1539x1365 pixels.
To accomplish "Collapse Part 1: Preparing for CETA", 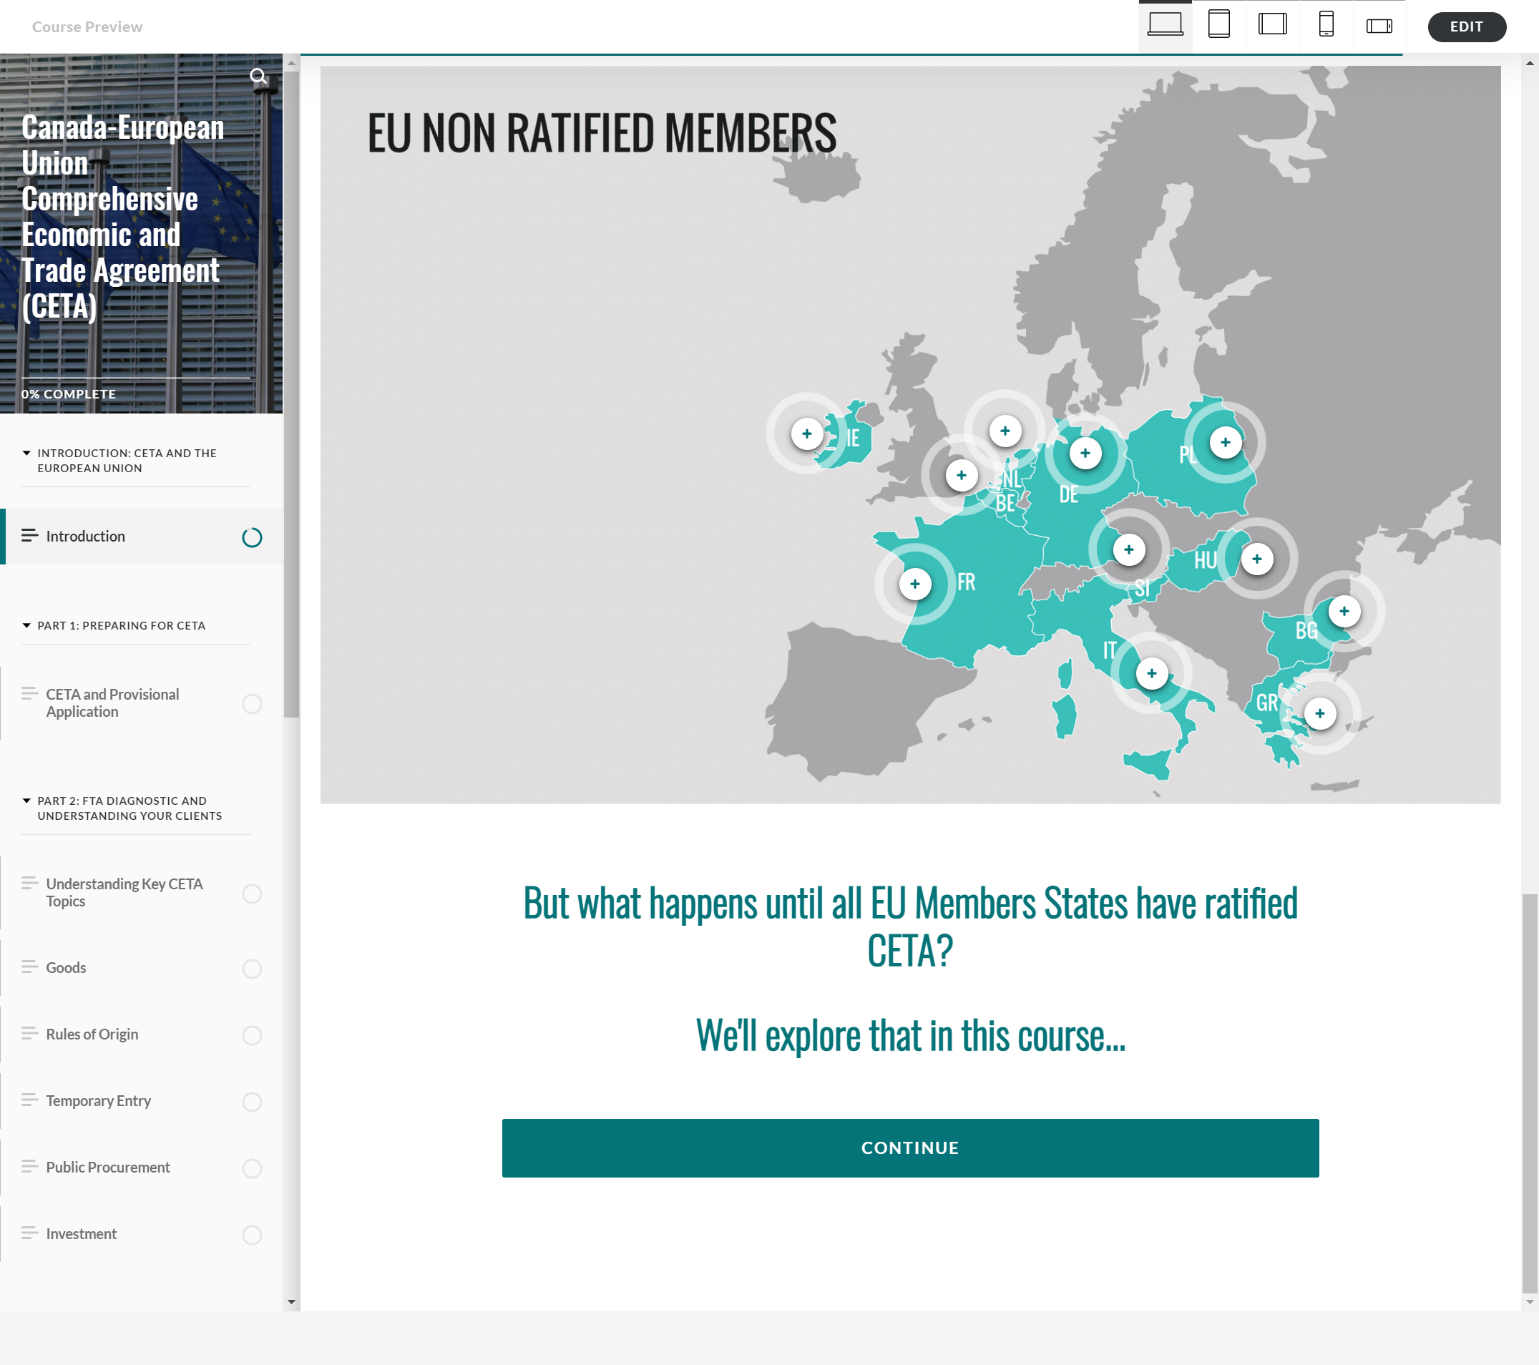I will (25, 625).
